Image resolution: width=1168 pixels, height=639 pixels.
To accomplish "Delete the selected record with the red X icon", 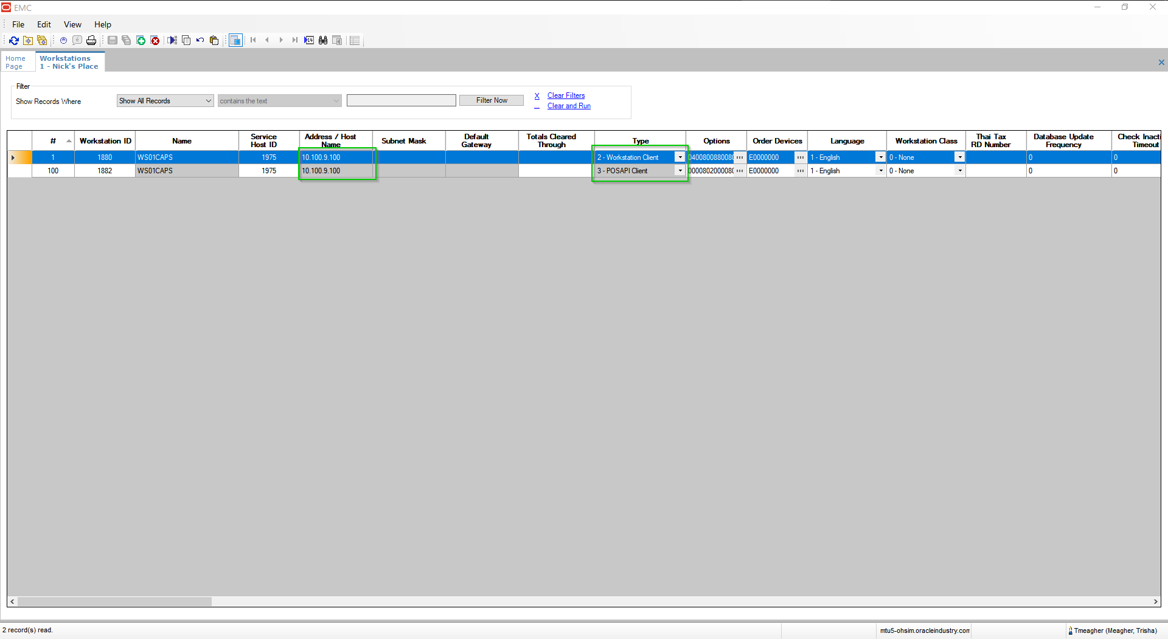I will [x=156, y=40].
